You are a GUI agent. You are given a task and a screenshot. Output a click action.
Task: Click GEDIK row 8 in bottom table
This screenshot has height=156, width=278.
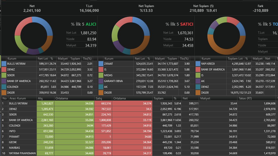140,142
